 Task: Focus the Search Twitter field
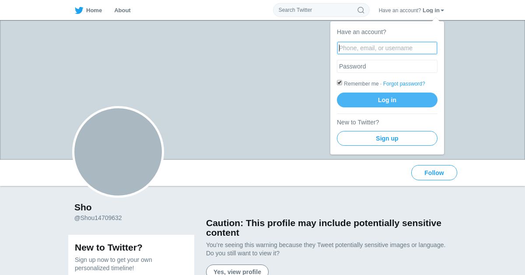point(315,10)
